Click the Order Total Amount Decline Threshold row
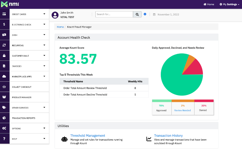This screenshot has height=155, width=242. tap(104, 95)
